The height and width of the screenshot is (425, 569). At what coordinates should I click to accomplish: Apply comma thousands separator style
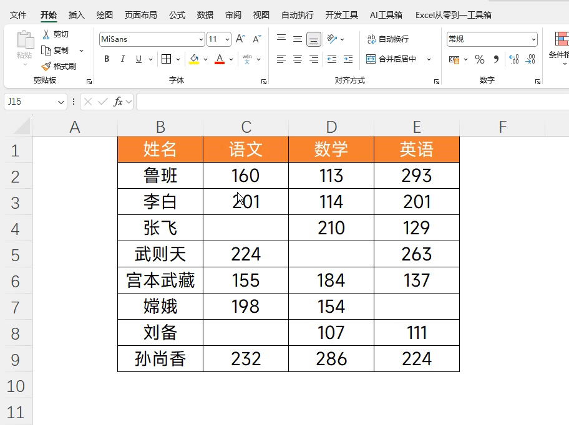point(496,59)
